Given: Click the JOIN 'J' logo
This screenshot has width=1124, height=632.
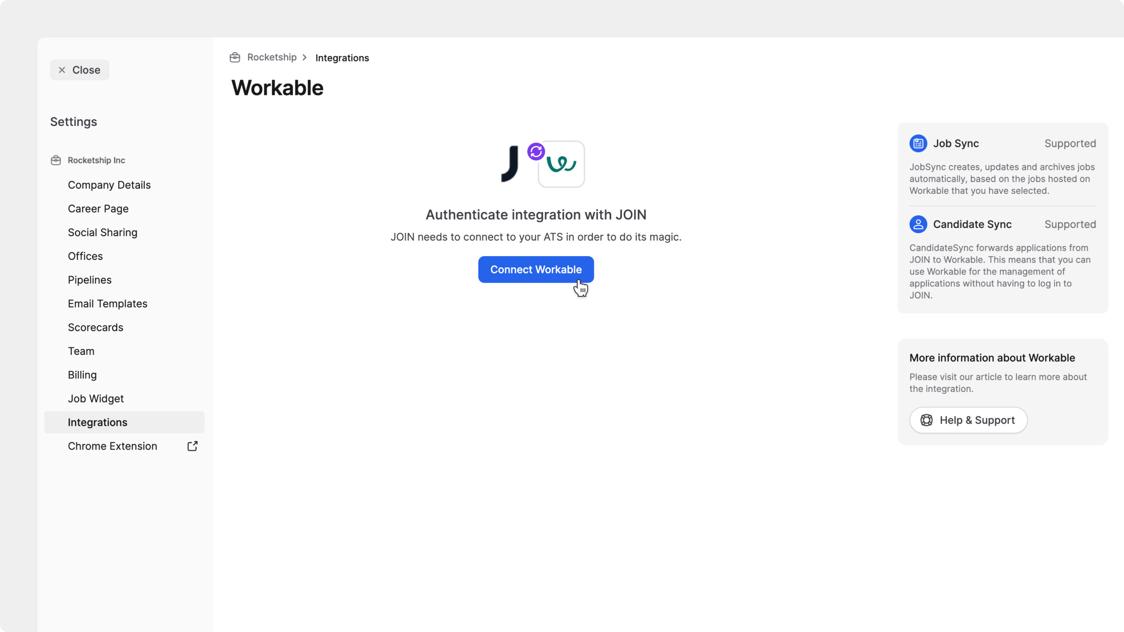Looking at the screenshot, I should point(510,164).
